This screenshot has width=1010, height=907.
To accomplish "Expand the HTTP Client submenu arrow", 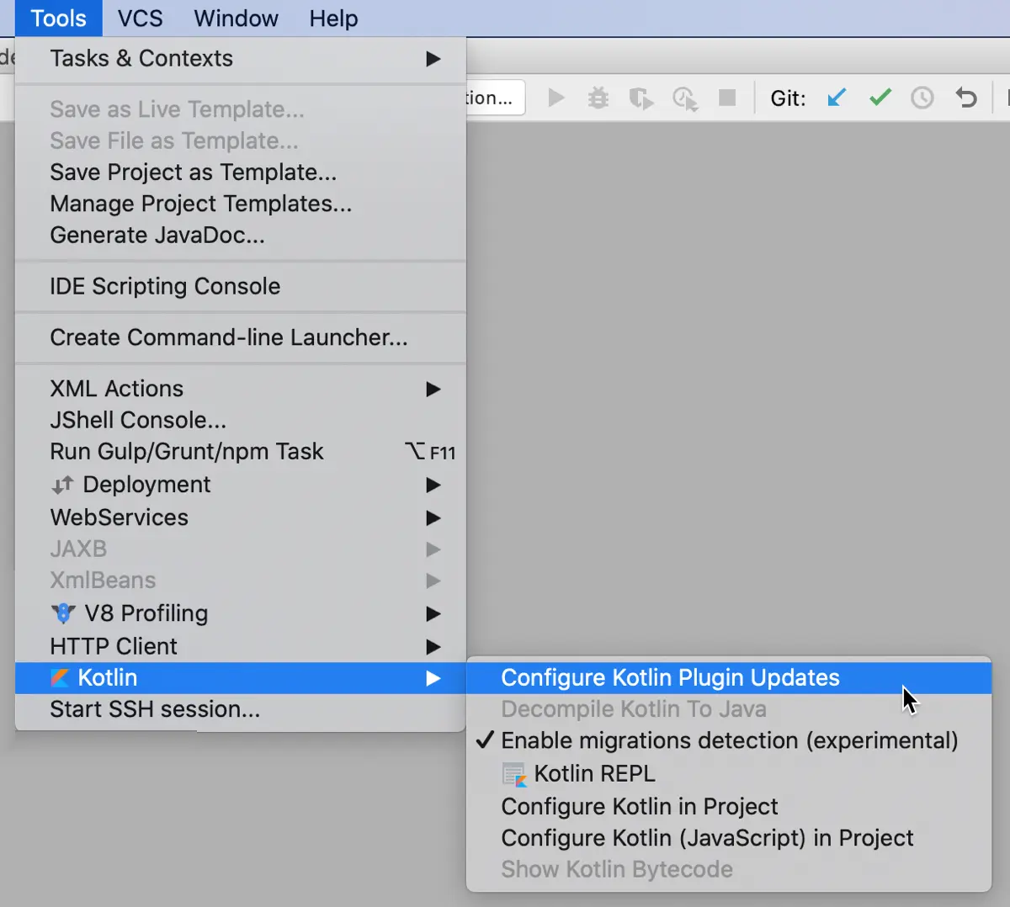I will (433, 646).
